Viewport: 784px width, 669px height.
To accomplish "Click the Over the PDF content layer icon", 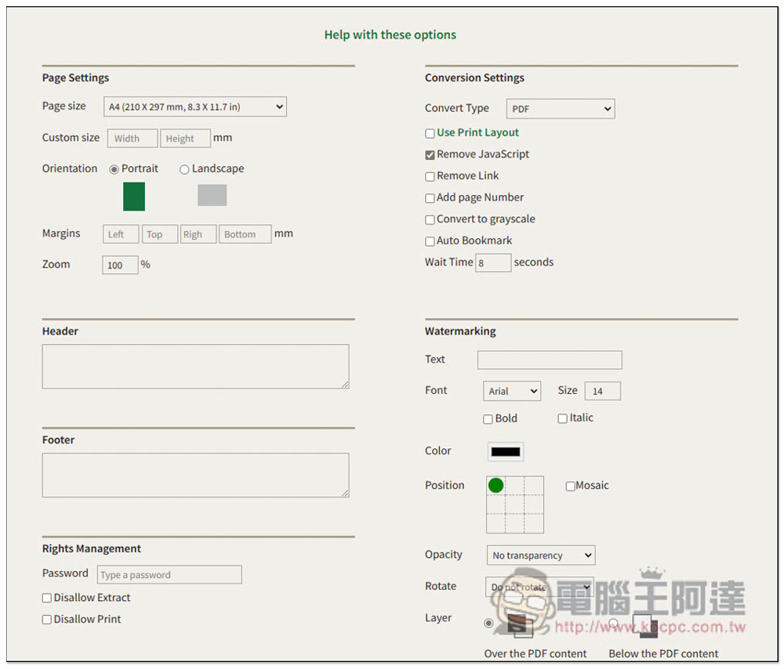I will pyautogui.click(x=521, y=625).
